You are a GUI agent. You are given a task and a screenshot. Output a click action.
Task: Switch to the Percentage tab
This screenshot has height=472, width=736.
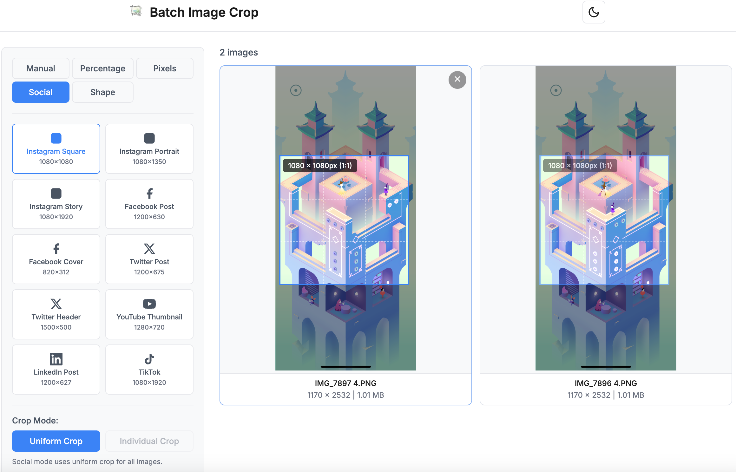102,68
